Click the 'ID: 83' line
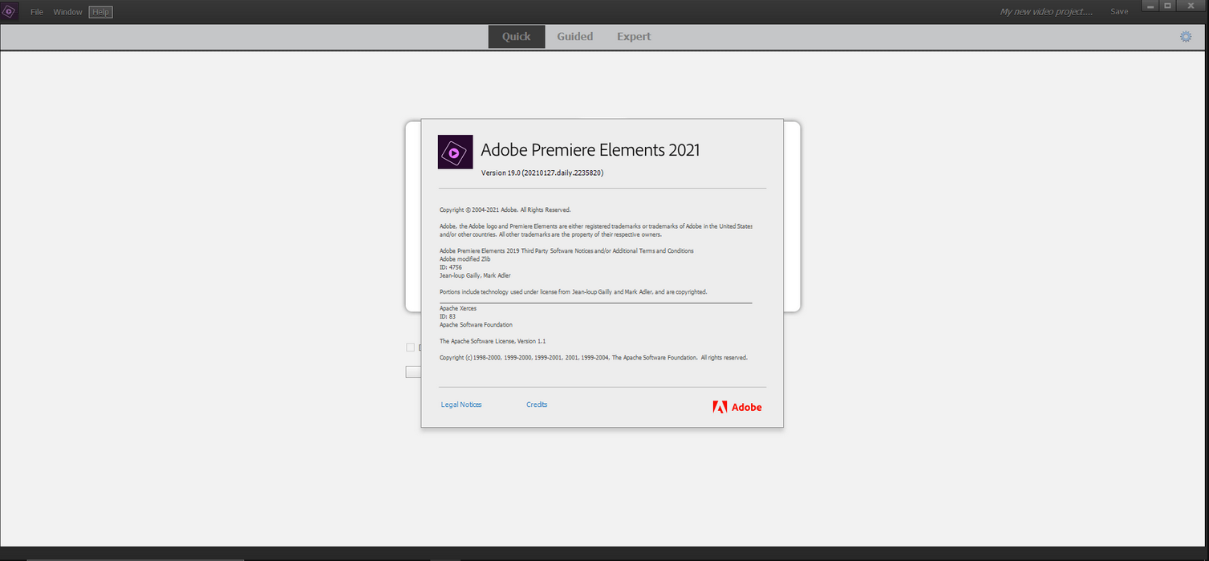This screenshot has height=561, width=1209. click(448, 316)
